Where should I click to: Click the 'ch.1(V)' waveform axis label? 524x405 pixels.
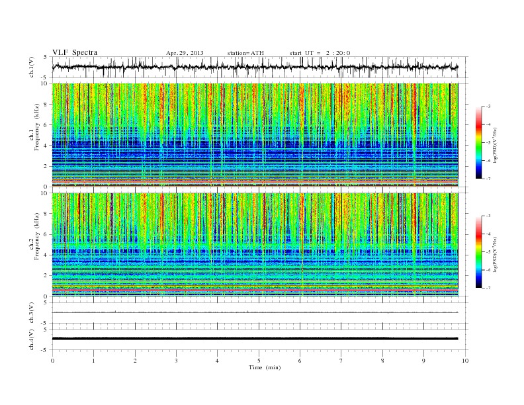32,67
